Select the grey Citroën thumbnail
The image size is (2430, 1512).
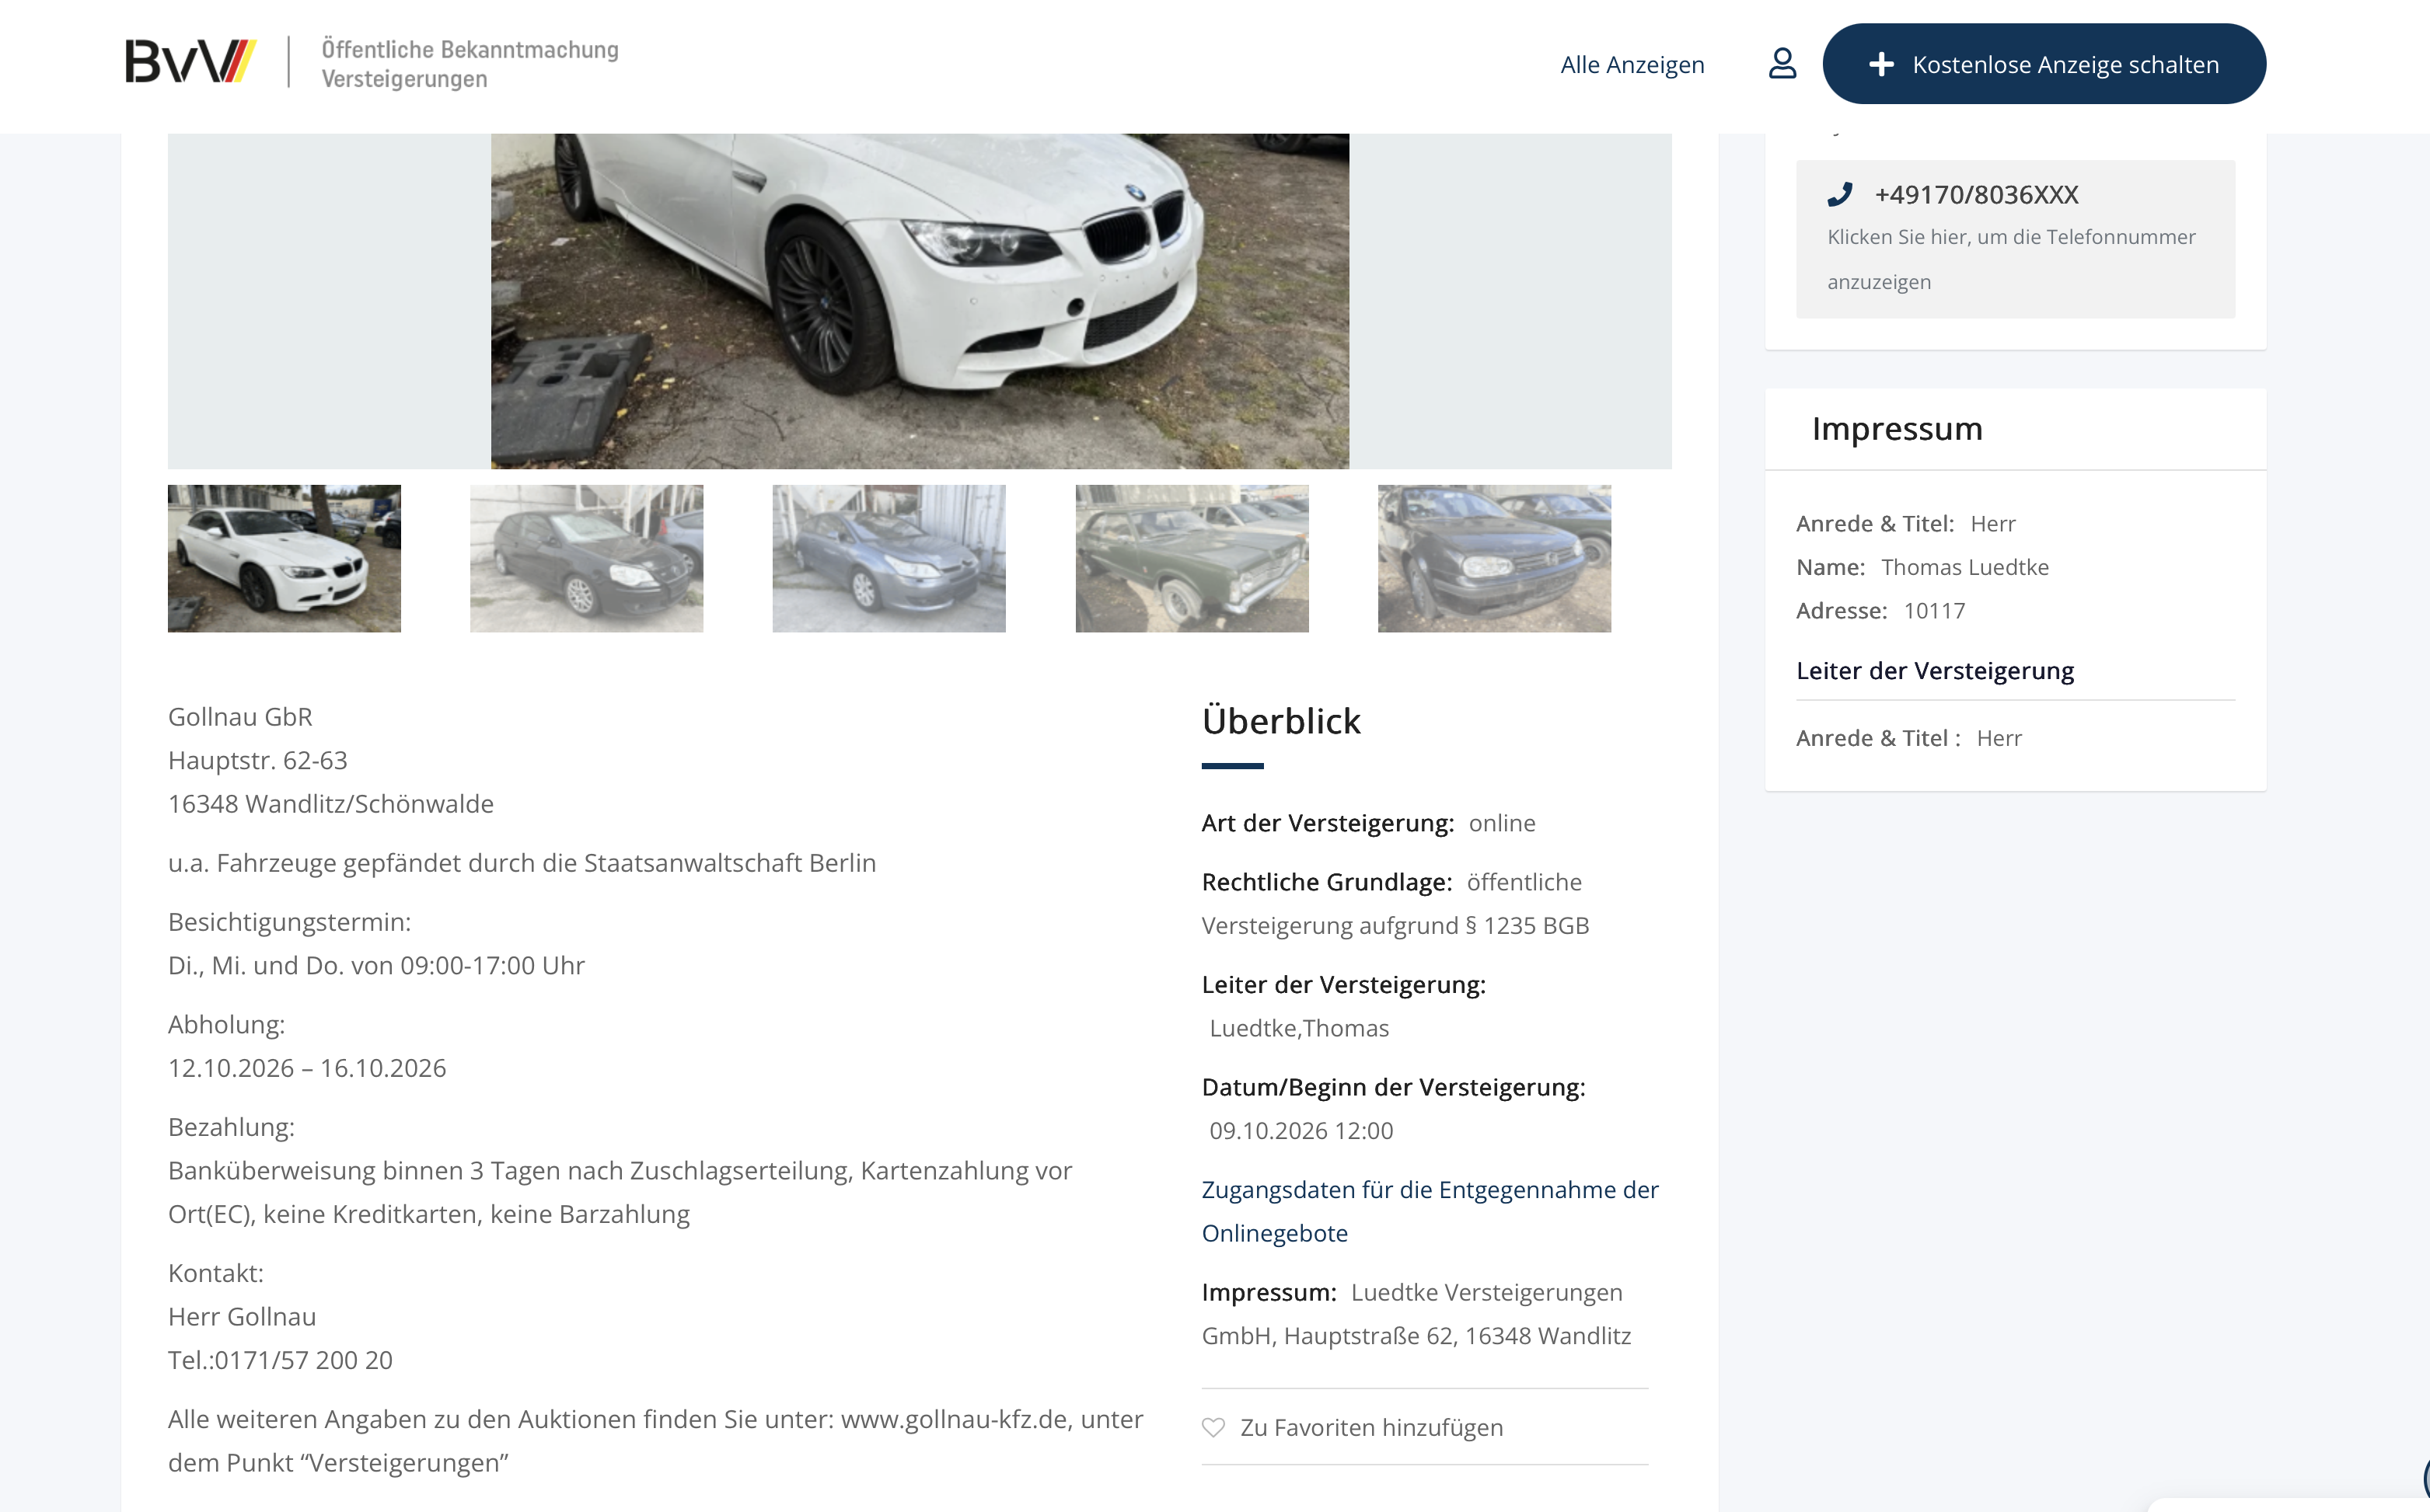click(889, 558)
